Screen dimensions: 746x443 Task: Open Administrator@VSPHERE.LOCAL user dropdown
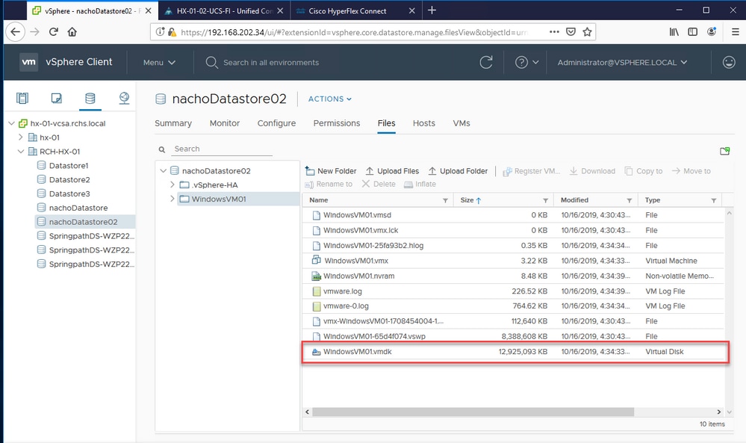point(622,62)
